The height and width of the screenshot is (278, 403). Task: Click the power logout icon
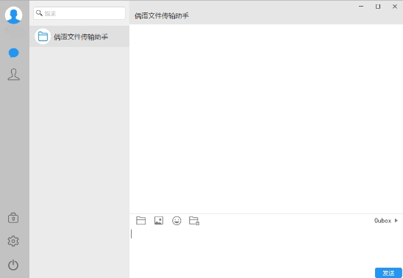pos(13,266)
